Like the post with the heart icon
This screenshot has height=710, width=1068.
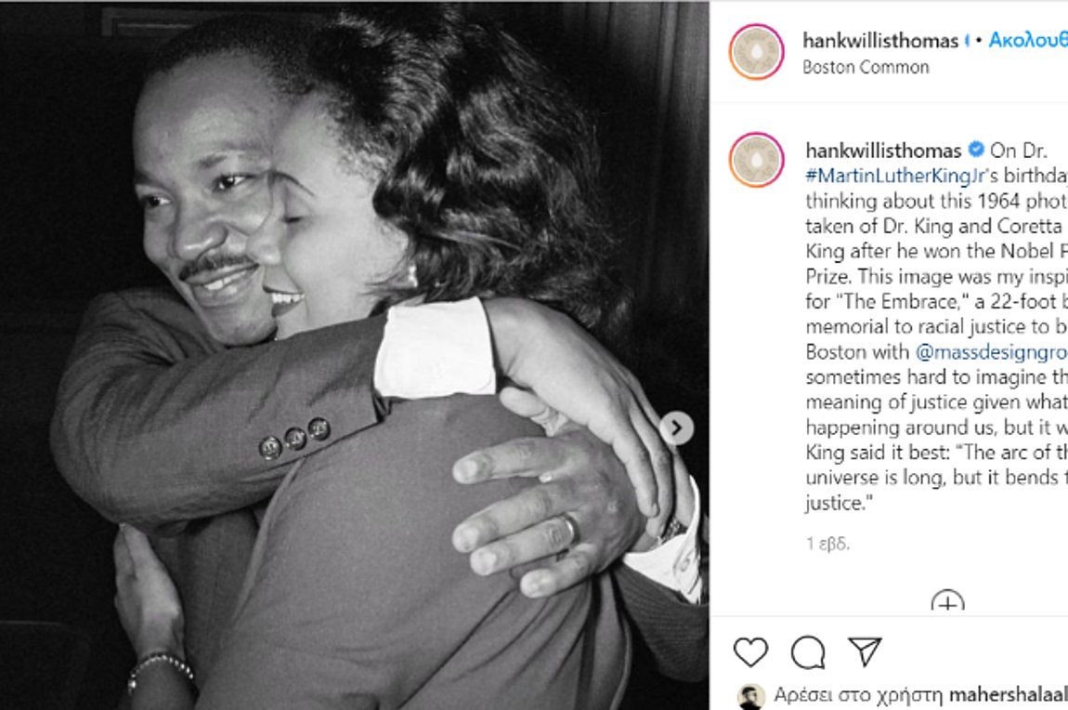pos(750,652)
